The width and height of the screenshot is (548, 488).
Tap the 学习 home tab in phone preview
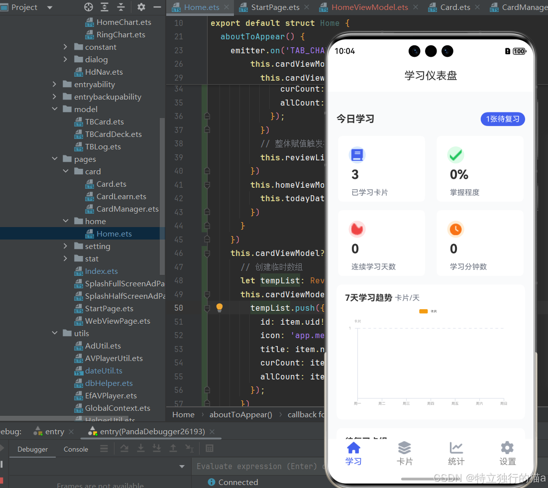coord(353,454)
